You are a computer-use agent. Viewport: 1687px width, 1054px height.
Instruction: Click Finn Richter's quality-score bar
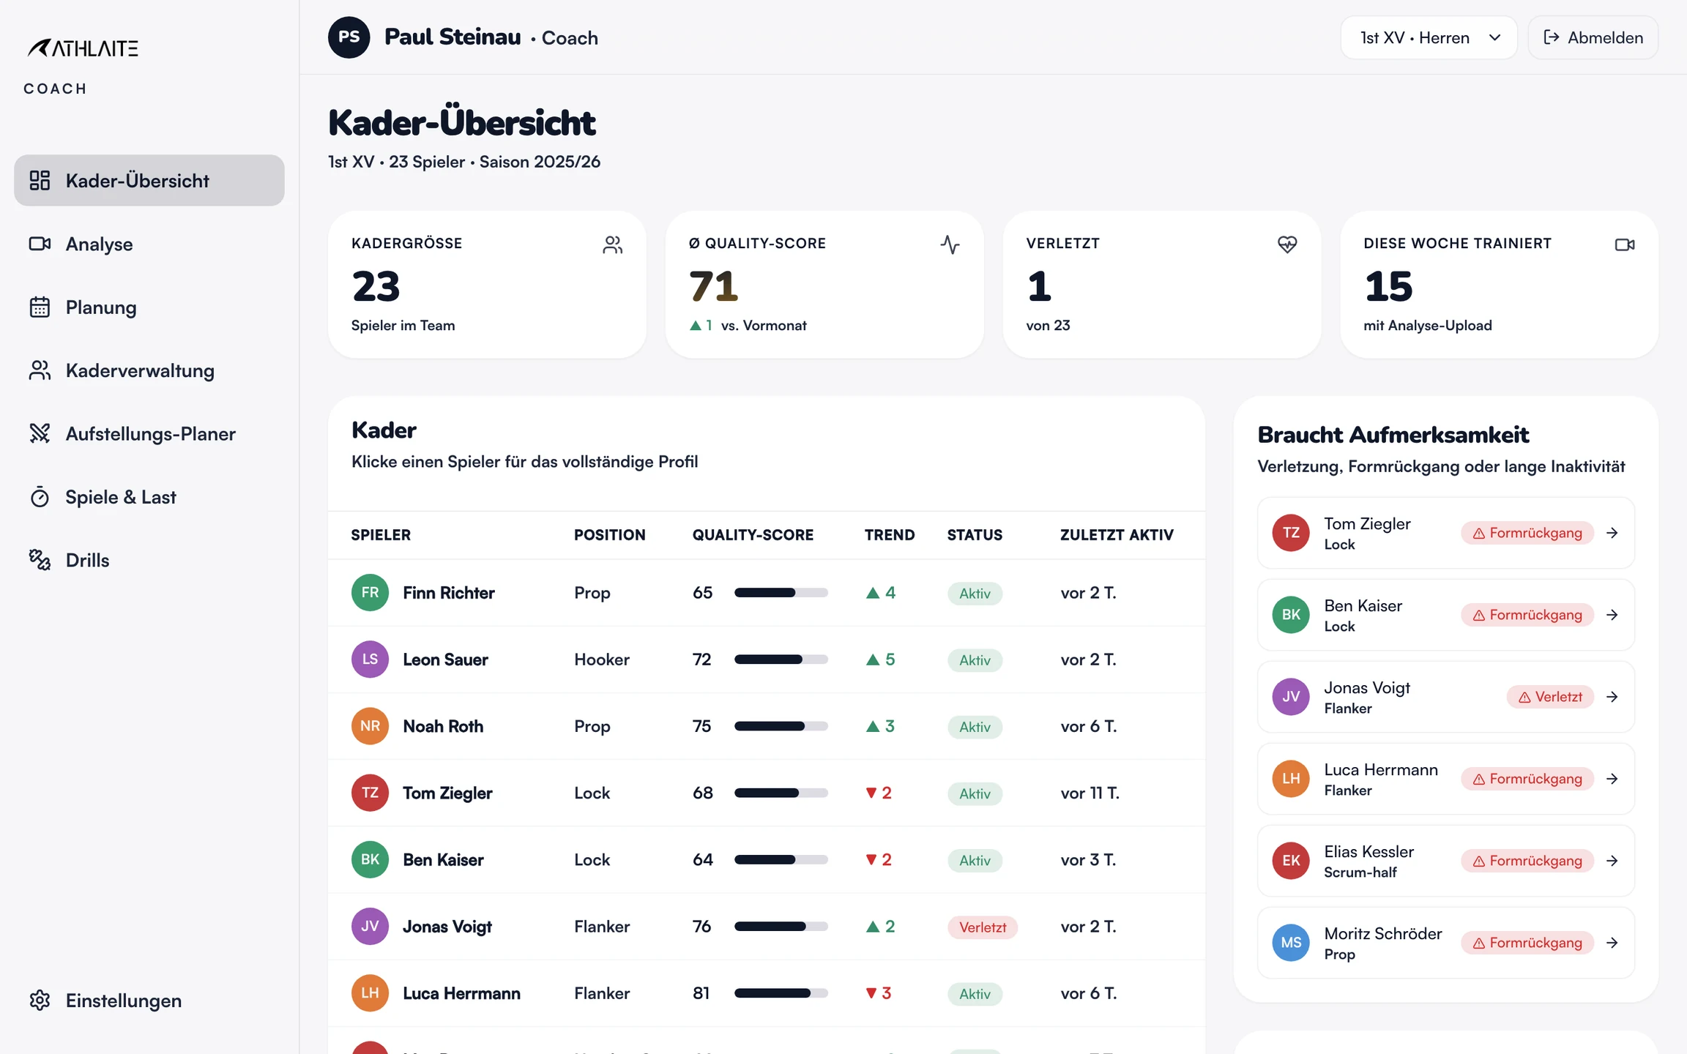pyautogui.click(x=781, y=593)
